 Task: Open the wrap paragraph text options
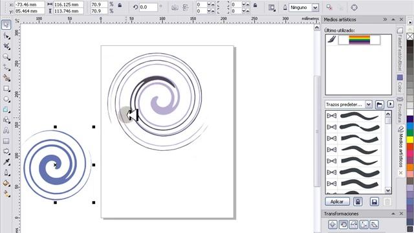[x=272, y=8]
